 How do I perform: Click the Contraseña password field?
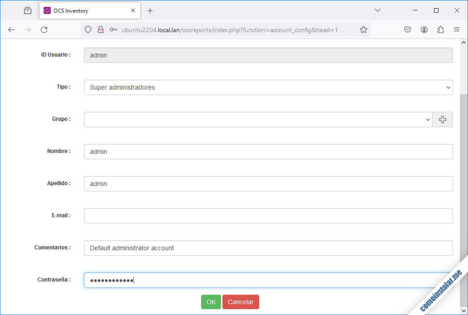point(268,280)
